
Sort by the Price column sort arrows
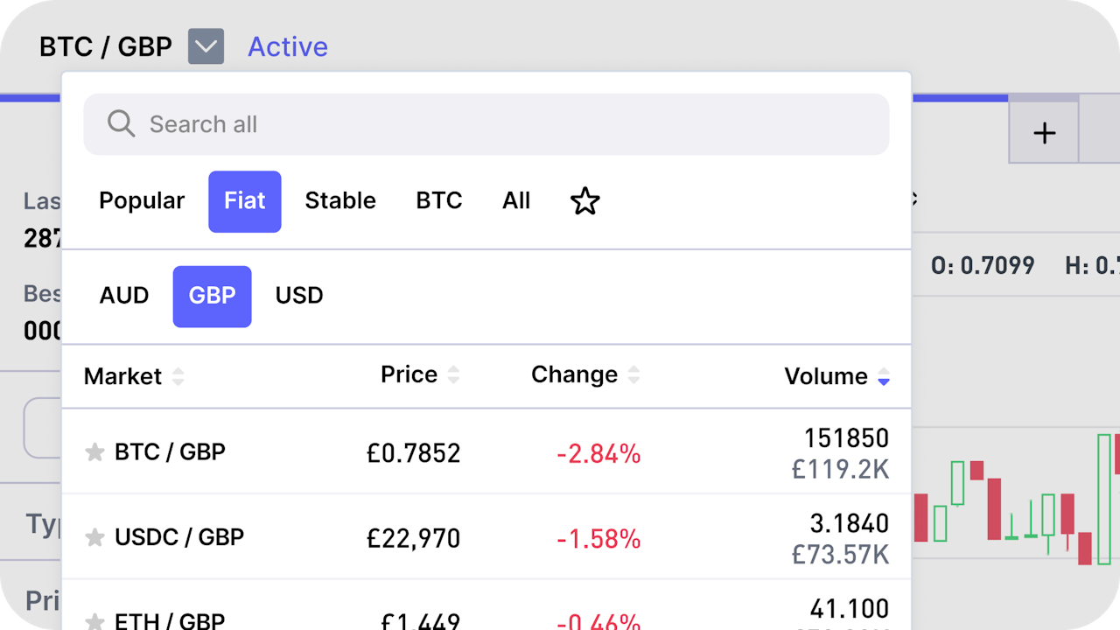[x=454, y=374]
